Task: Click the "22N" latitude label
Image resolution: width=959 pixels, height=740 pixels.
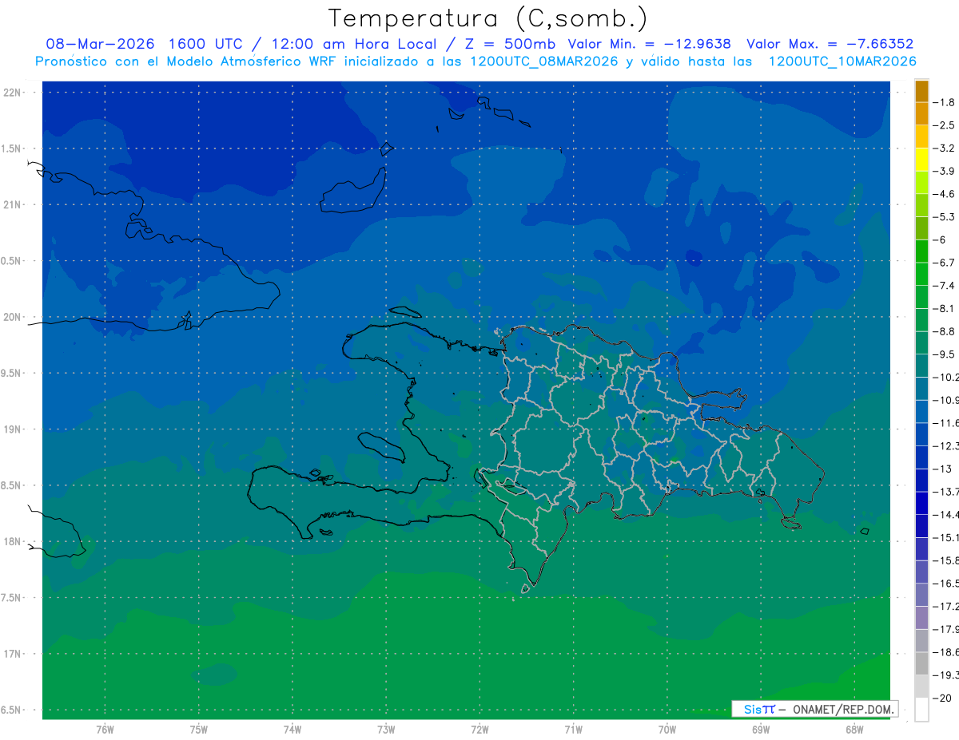Action: (x=11, y=93)
